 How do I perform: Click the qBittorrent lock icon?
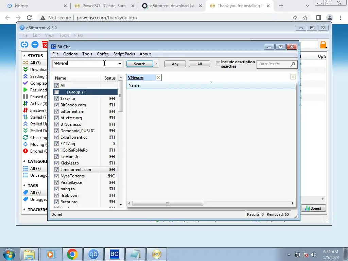[323, 45]
